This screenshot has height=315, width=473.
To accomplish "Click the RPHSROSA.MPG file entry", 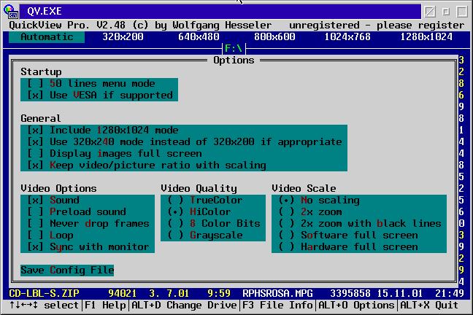I will click(x=277, y=293).
